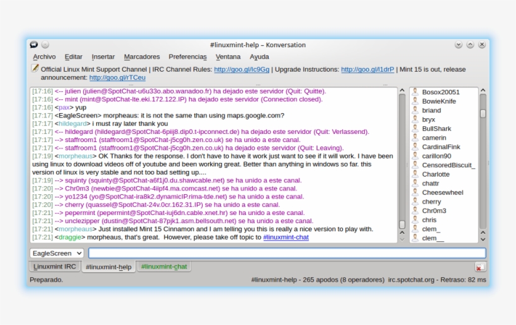Screen dimensions: 516x325
Task: Click user icon beside Cheesewheel
Action: [415, 192]
